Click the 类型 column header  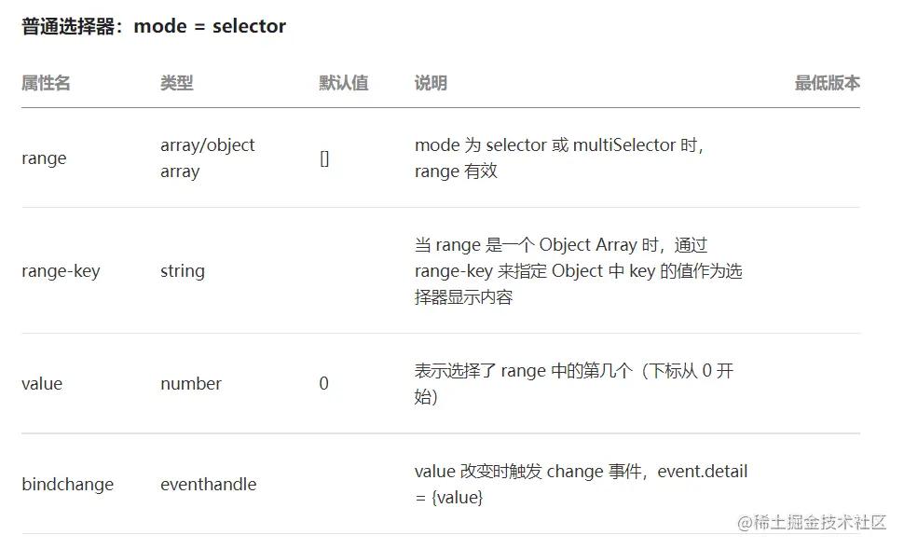click(x=176, y=83)
